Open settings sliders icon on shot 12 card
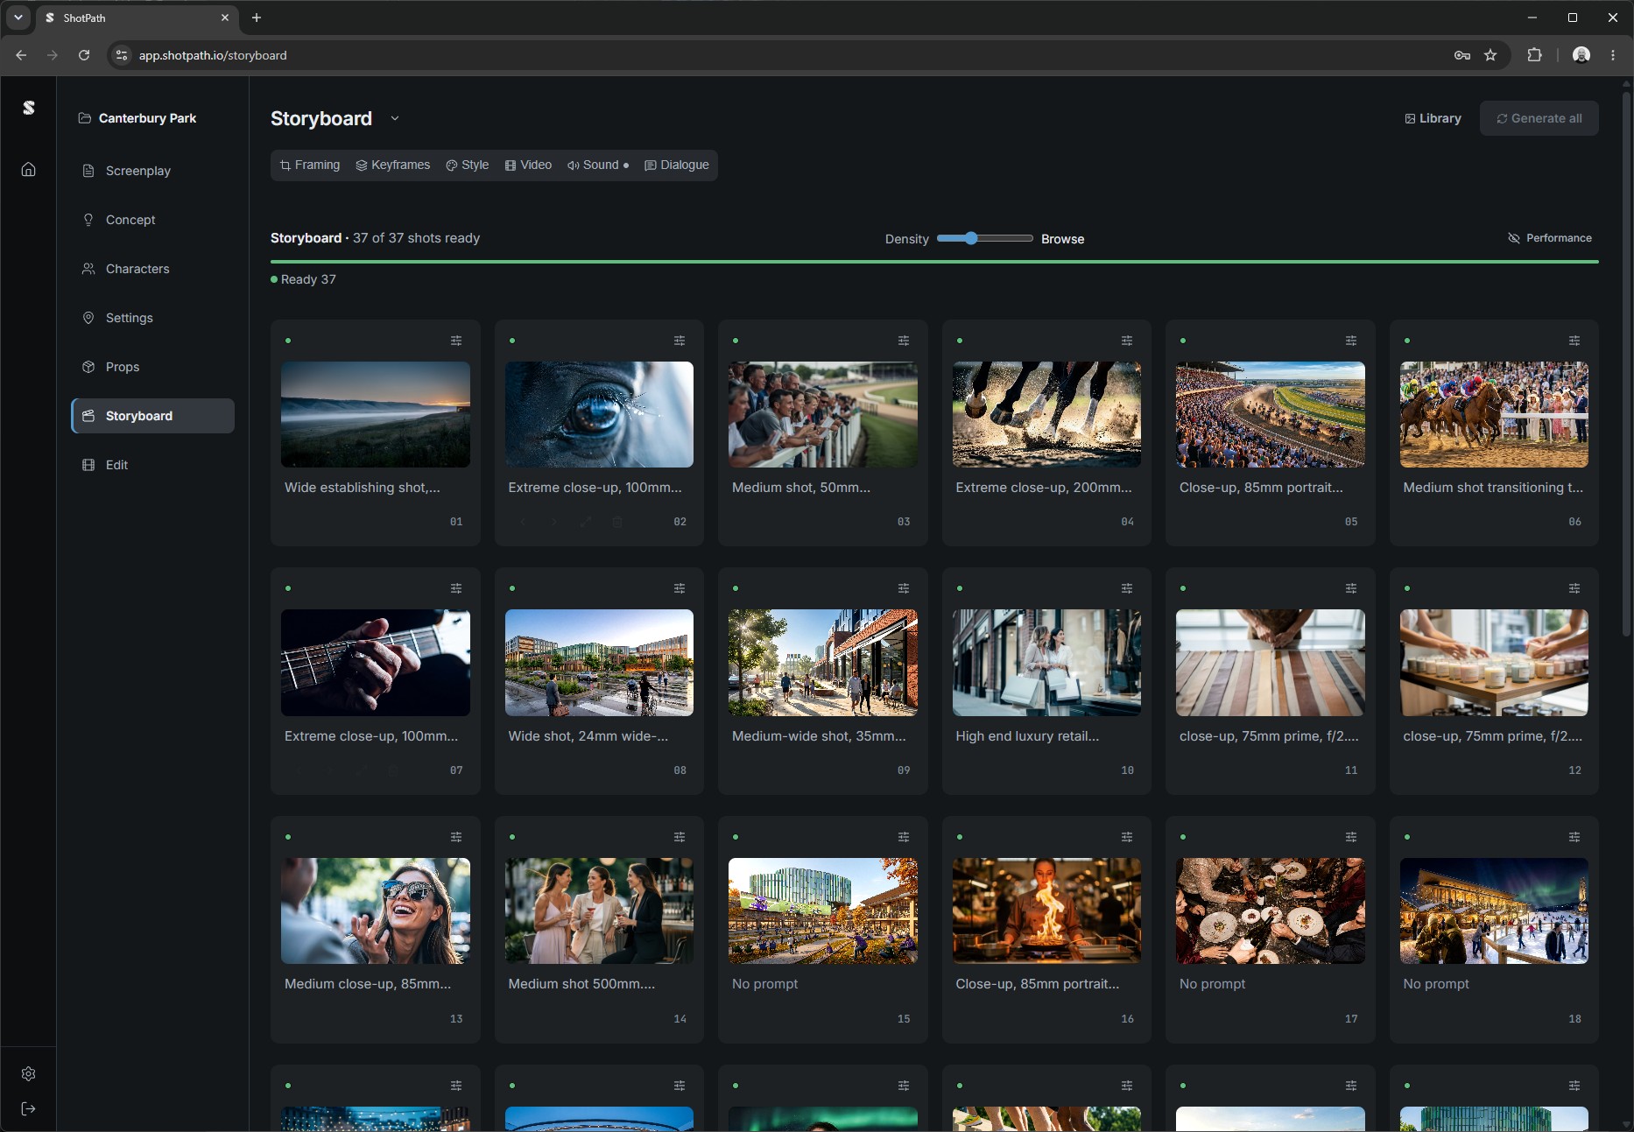 tap(1574, 588)
